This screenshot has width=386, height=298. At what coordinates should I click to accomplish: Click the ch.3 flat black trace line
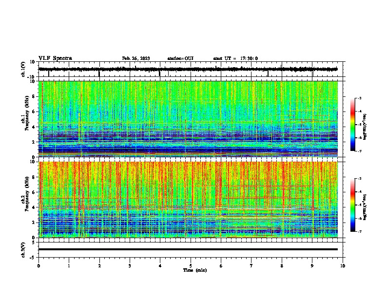[188, 249]
